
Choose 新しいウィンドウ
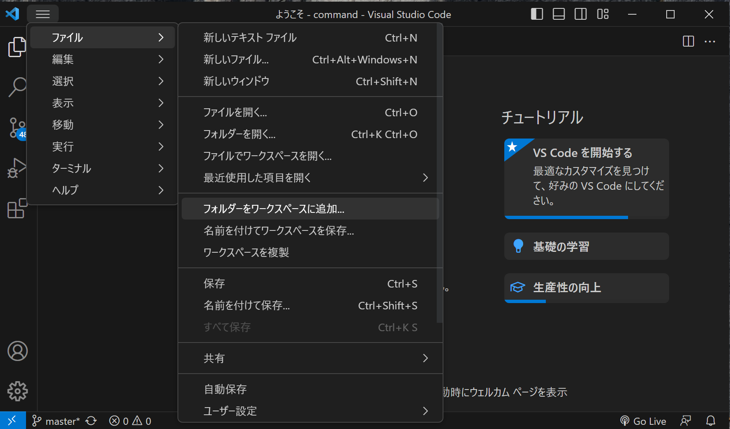point(310,81)
